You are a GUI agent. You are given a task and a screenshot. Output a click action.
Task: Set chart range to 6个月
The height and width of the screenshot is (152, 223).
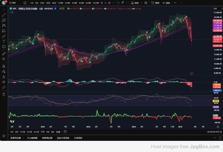point(36,132)
